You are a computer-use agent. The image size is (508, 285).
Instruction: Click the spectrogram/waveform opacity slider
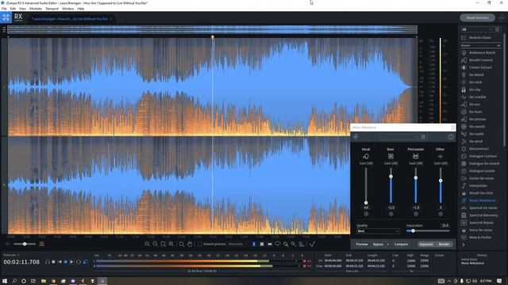[x=25, y=244]
